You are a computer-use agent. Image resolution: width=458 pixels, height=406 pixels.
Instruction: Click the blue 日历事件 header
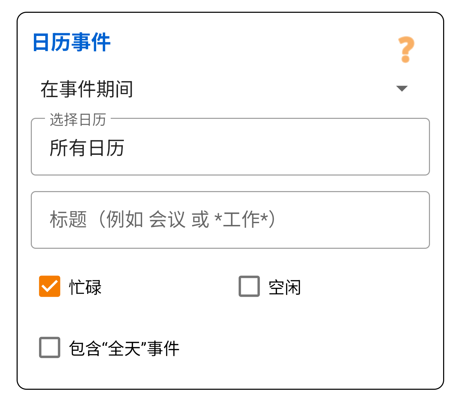pos(71,41)
